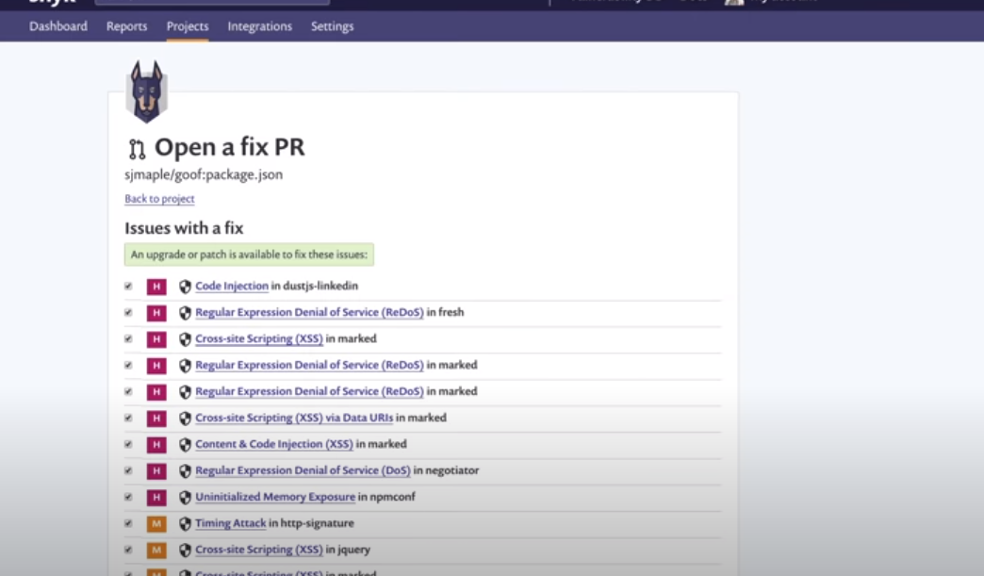Viewport: 984px width, 576px height.
Task: Toggle the Content & Code Injection checkbox
Action: coord(128,444)
